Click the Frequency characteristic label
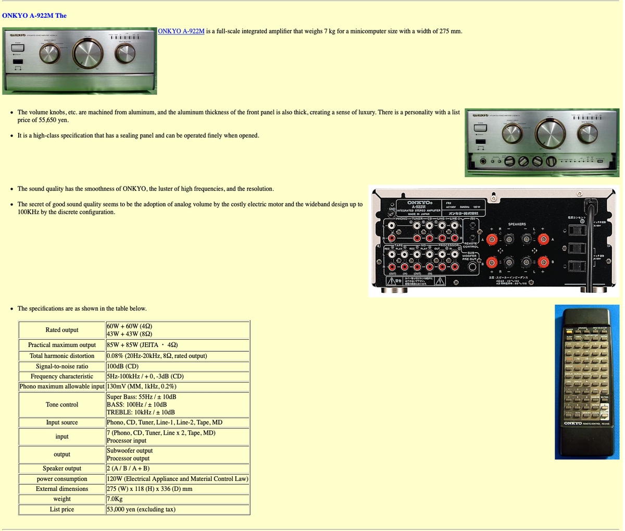Screen dimensions: 625x531 [x=62, y=376]
